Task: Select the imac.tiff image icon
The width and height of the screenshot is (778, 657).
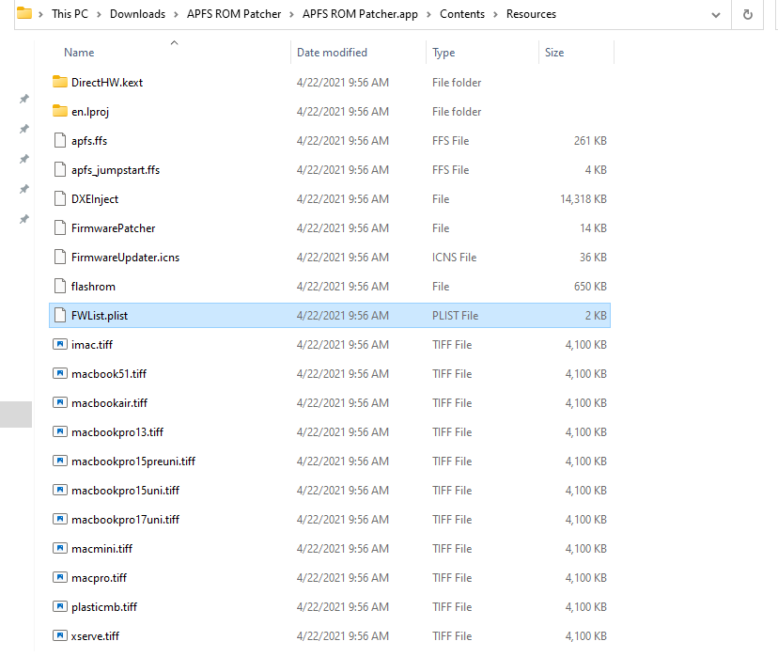Action: click(59, 344)
